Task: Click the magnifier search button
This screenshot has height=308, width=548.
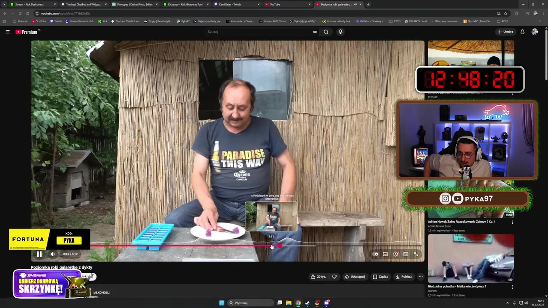Action: point(326,32)
